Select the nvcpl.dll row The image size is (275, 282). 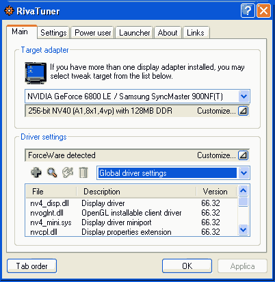point(131,232)
